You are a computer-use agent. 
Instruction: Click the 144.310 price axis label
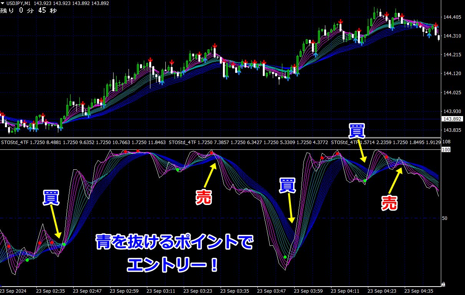click(452, 36)
